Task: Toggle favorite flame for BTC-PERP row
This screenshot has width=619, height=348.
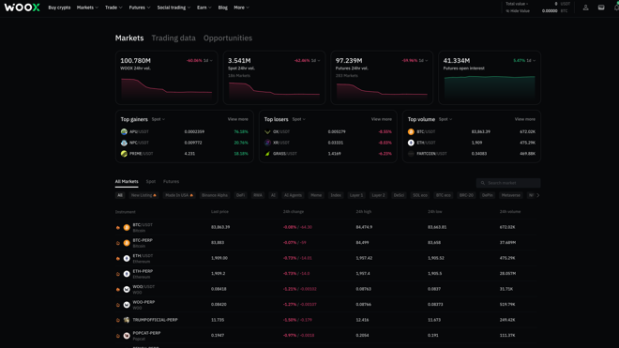Action: [117, 243]
